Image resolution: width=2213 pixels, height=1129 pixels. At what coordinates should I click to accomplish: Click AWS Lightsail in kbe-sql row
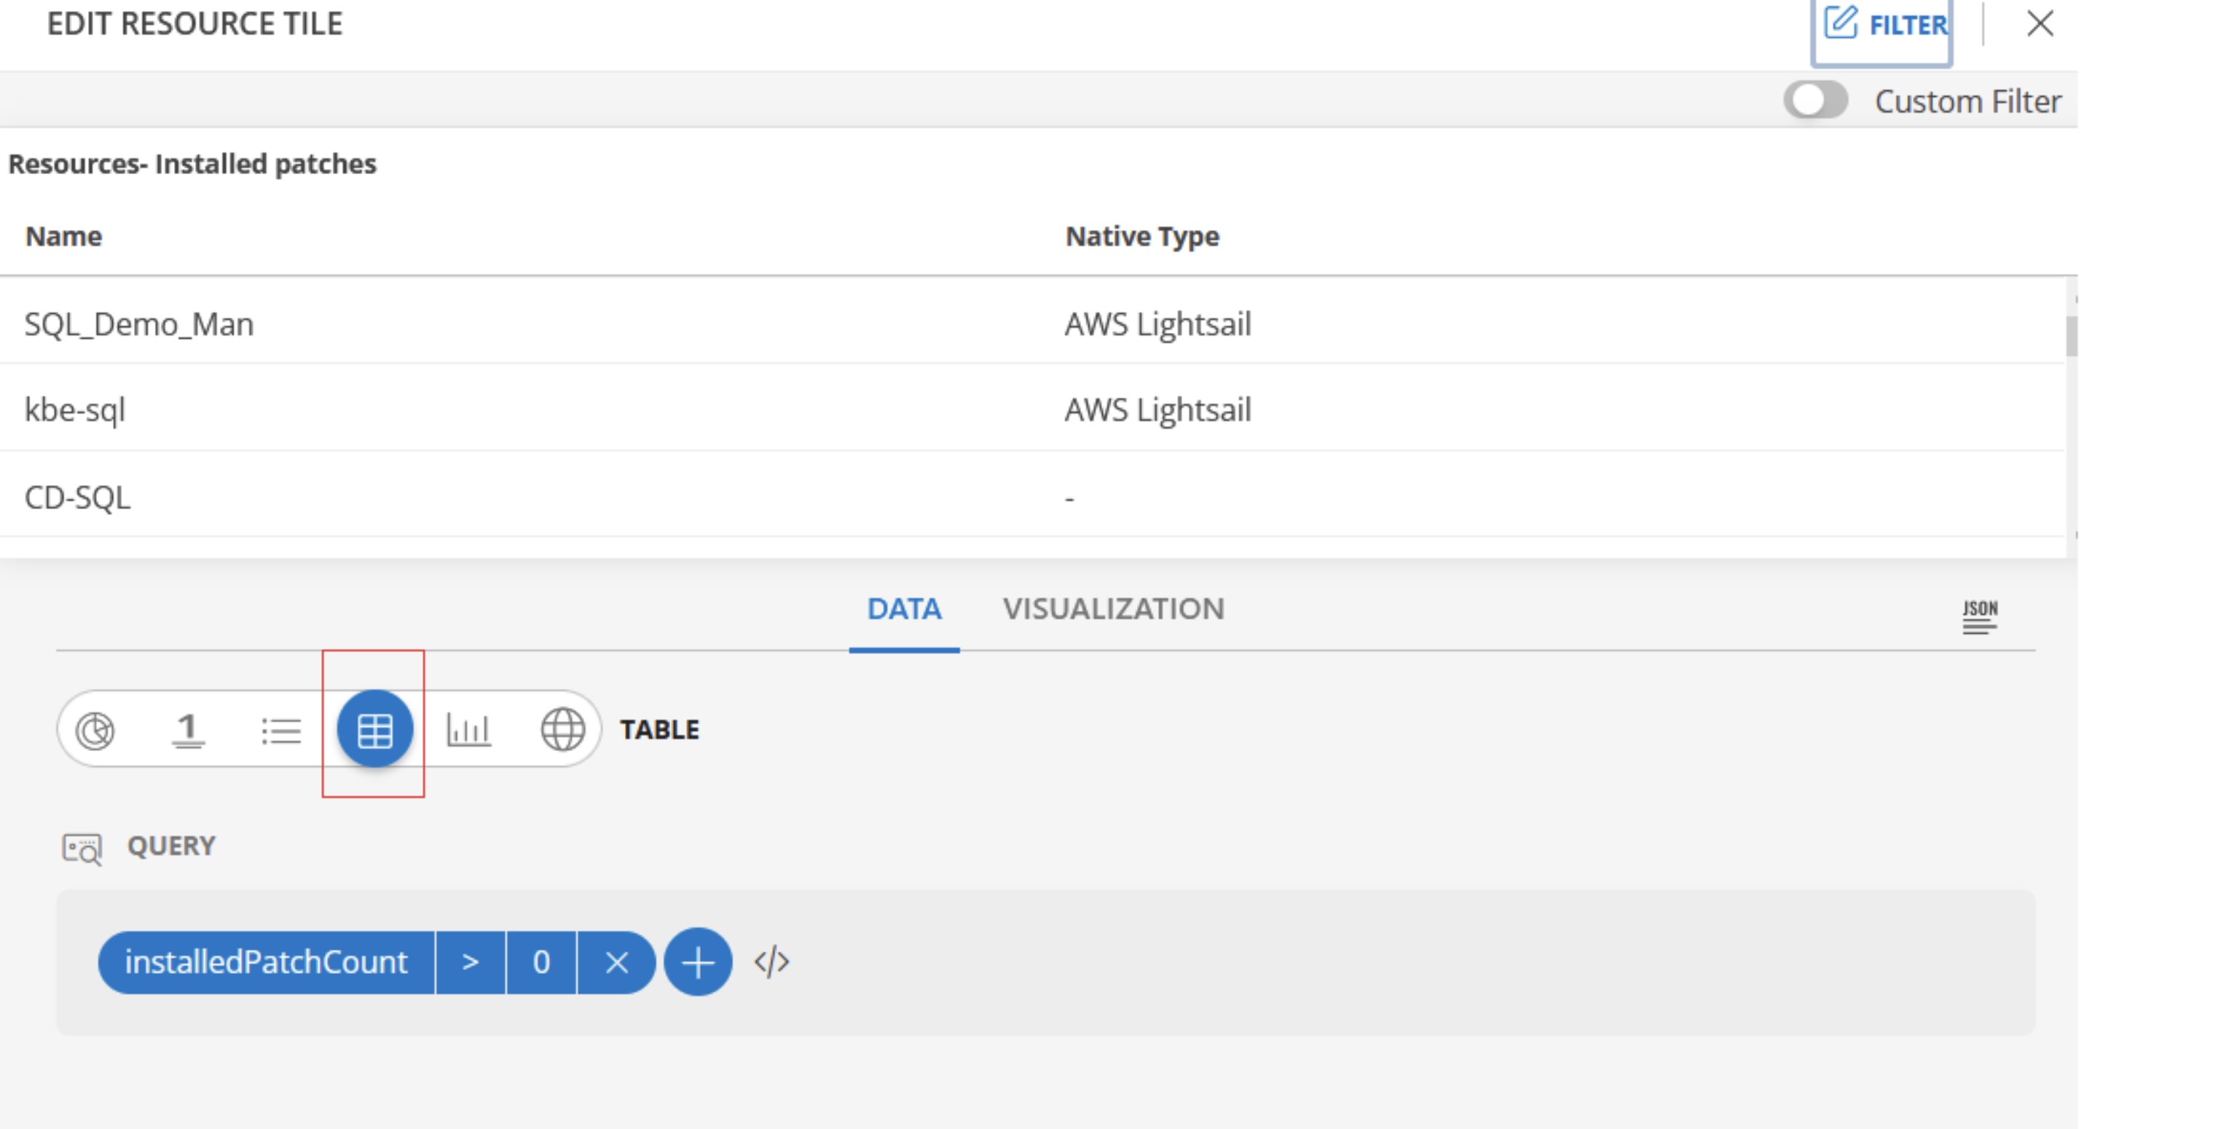1158,411
